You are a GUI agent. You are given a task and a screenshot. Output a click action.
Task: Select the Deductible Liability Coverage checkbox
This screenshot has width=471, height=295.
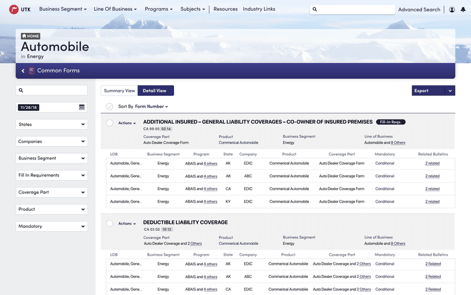pos(110,223)
